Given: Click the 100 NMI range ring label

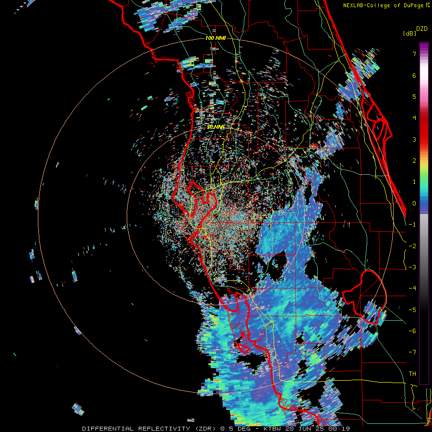Looking at the screenshot, I should pyautogui.click(x=216, y=38).
